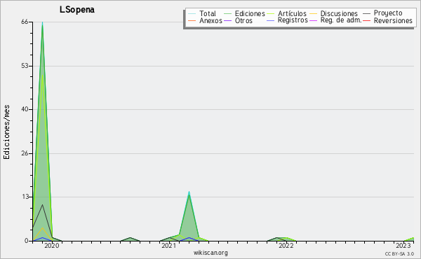Image resolution: width=421 pixels, height=259 pixels.
Task: Click the 66 y-axis value
Action: point(25,22)
